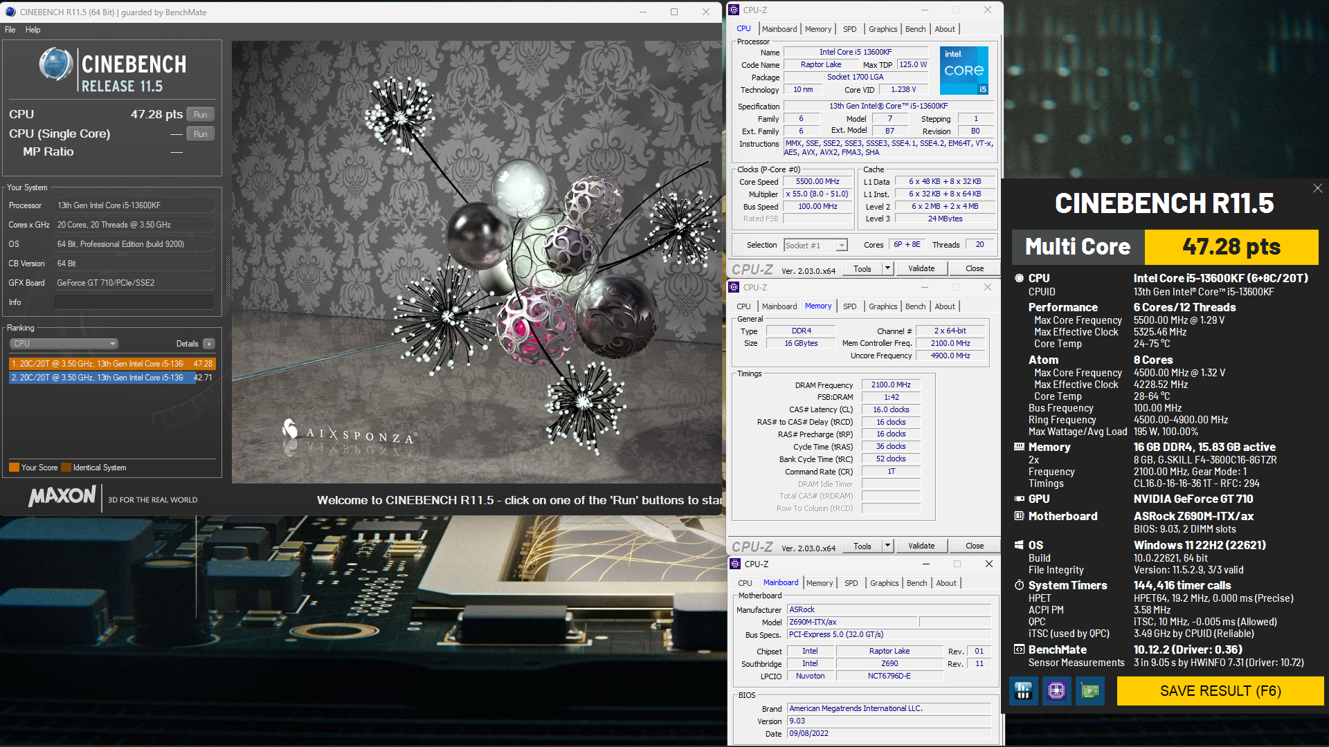Click Close in Memory CPU-Z window
Viewport: 1329px width, 747px height.
pos(975,546)
